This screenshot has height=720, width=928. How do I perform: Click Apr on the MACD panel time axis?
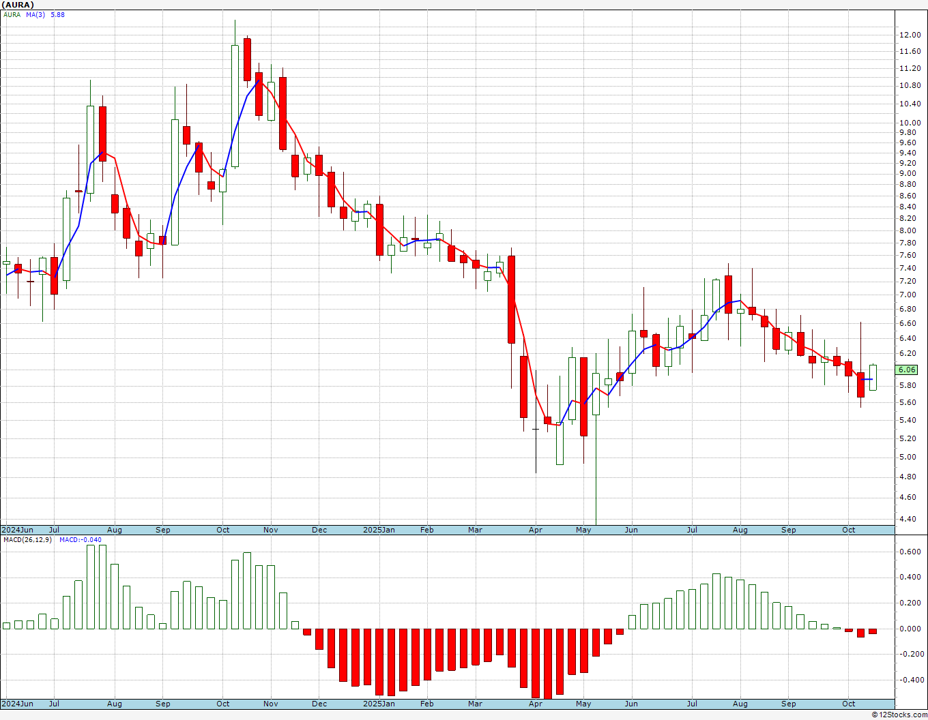[536, 704]
